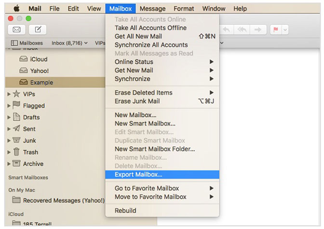This screenshot has height=229, width=324.
Task: Open the Mail application menu
Action: click(x=35, y=9)
